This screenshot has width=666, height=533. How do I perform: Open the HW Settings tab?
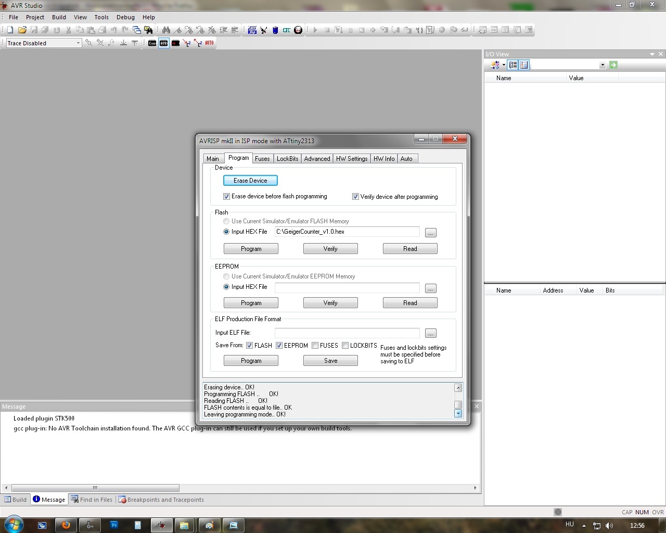pyautogui.click(x=352, y=159)
